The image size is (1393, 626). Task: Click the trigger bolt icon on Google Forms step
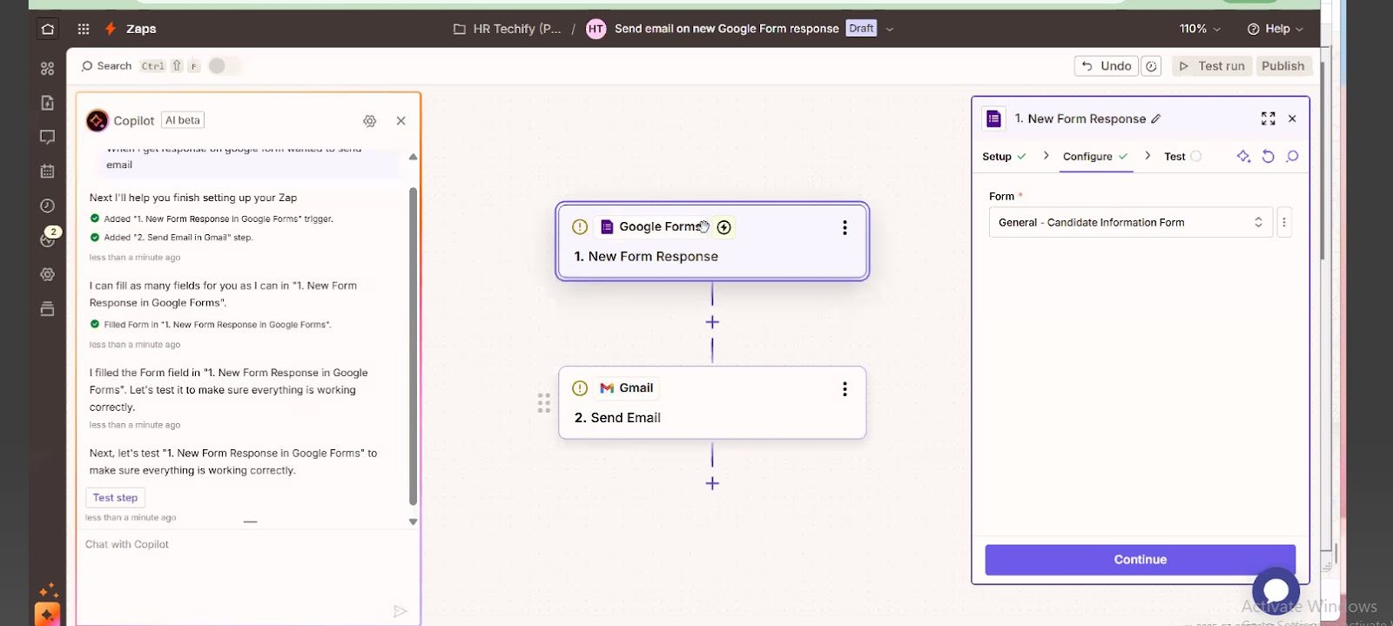[724, 227]
